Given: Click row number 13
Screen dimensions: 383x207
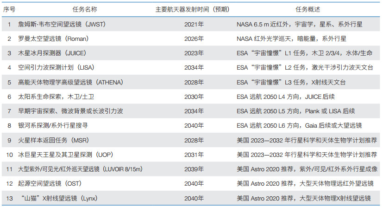Looking at the screenshot, I should [9, 198].
